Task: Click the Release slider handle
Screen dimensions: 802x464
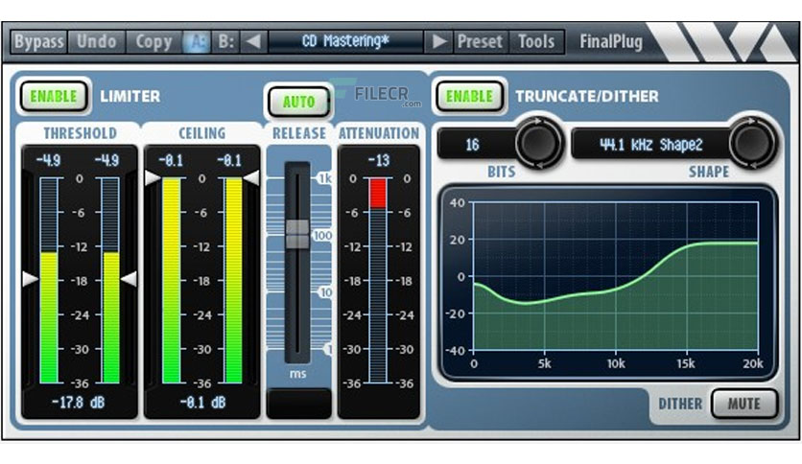Action: (297, 235)
